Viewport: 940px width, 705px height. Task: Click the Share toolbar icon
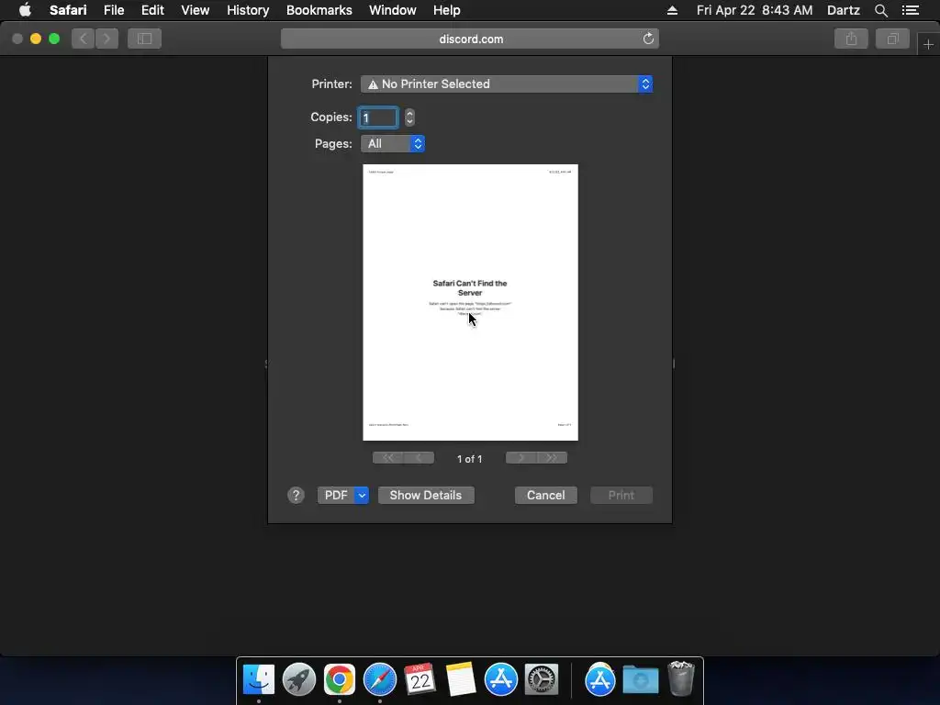click(x=851, y=39)
